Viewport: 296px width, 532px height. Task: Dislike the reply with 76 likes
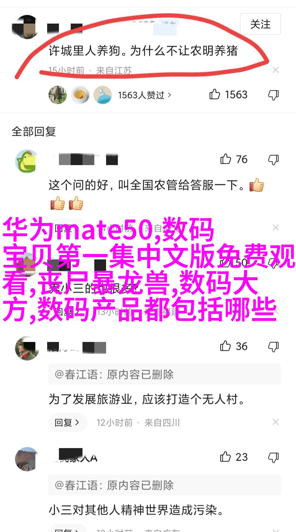[273, 160]
